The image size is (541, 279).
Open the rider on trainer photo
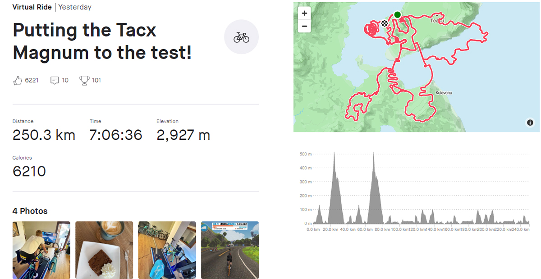coord(41,250)
